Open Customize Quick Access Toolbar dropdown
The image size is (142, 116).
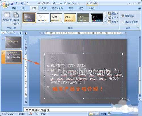point(28,3)
